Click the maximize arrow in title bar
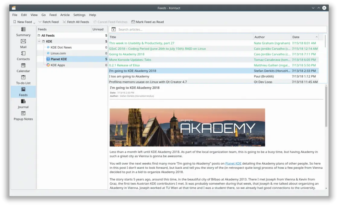338x205 pixels. pyautogui.click(x=319, y=8)
